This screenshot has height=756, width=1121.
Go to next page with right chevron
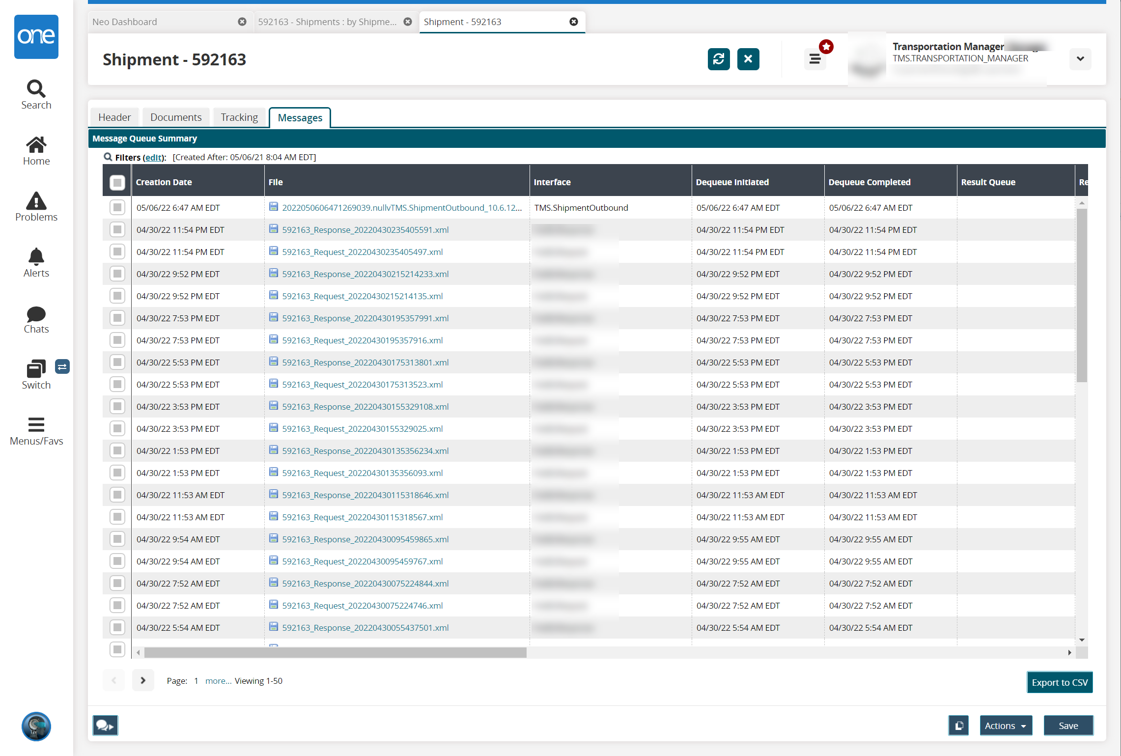[143, 680]
